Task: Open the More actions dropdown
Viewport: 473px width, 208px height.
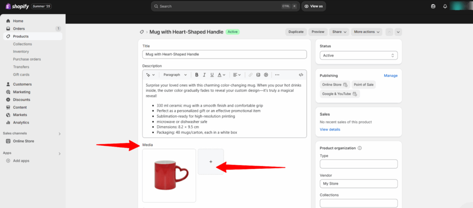Action: (367, 32)
